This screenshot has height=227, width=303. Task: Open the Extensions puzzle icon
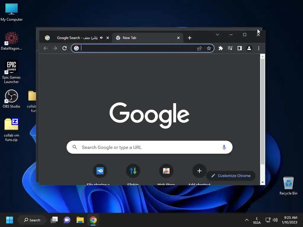221,48
